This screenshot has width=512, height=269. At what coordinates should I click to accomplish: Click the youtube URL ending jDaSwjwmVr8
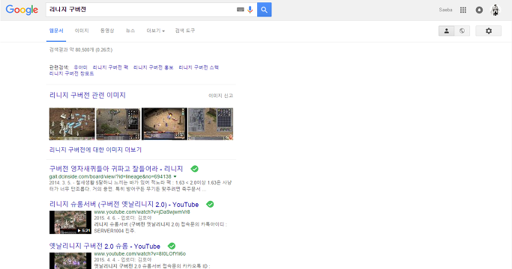(x=142, y=212)
